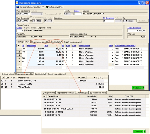Click the arrow beside the main window's green Conferma
This screenshot has height=134, width=150.
[143, 88]
